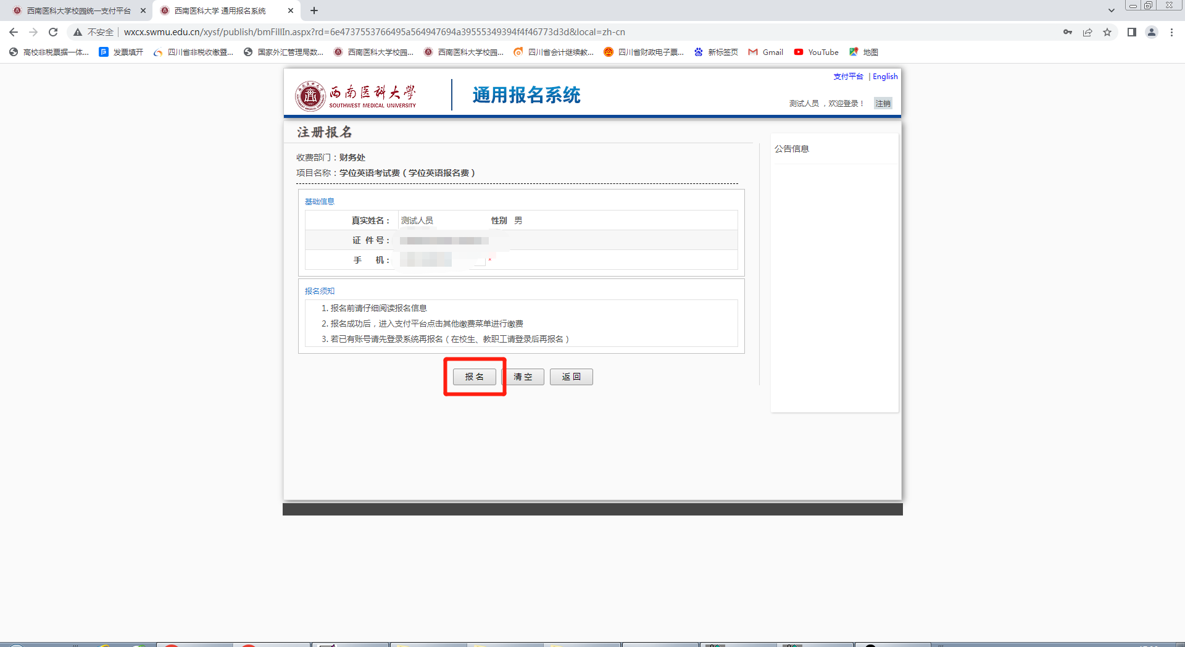Bookmark this page with star icon
This screenshot has height=647, width=1185.
click(x=1107, y=32)
